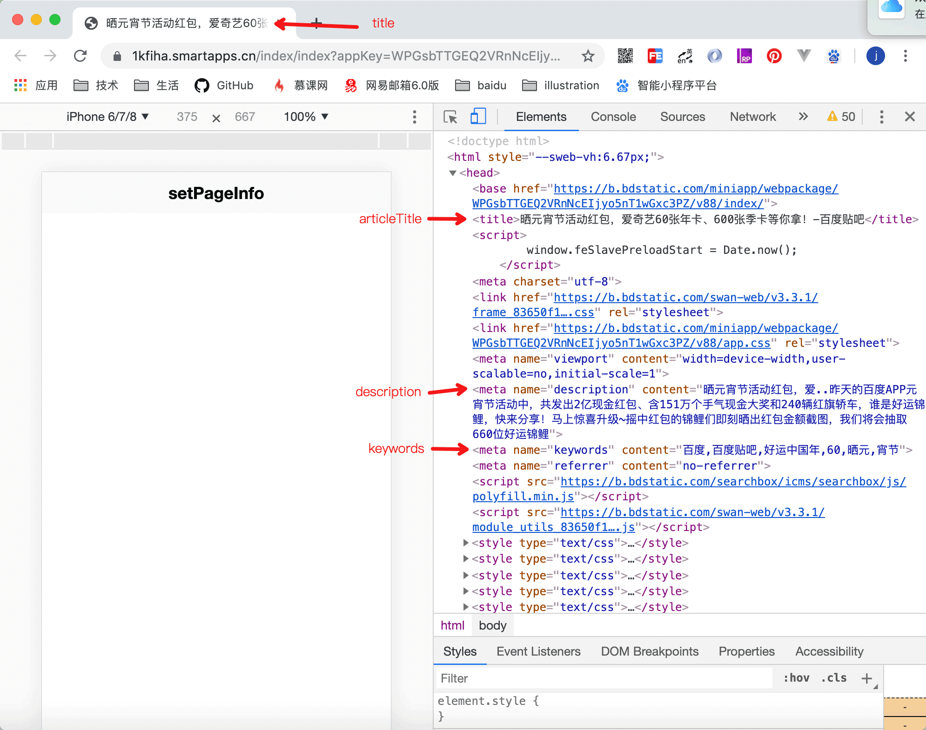This screenshot has width=926, height=730.
Task: Toggle the :hov element state button
Action: pos(796,678)
